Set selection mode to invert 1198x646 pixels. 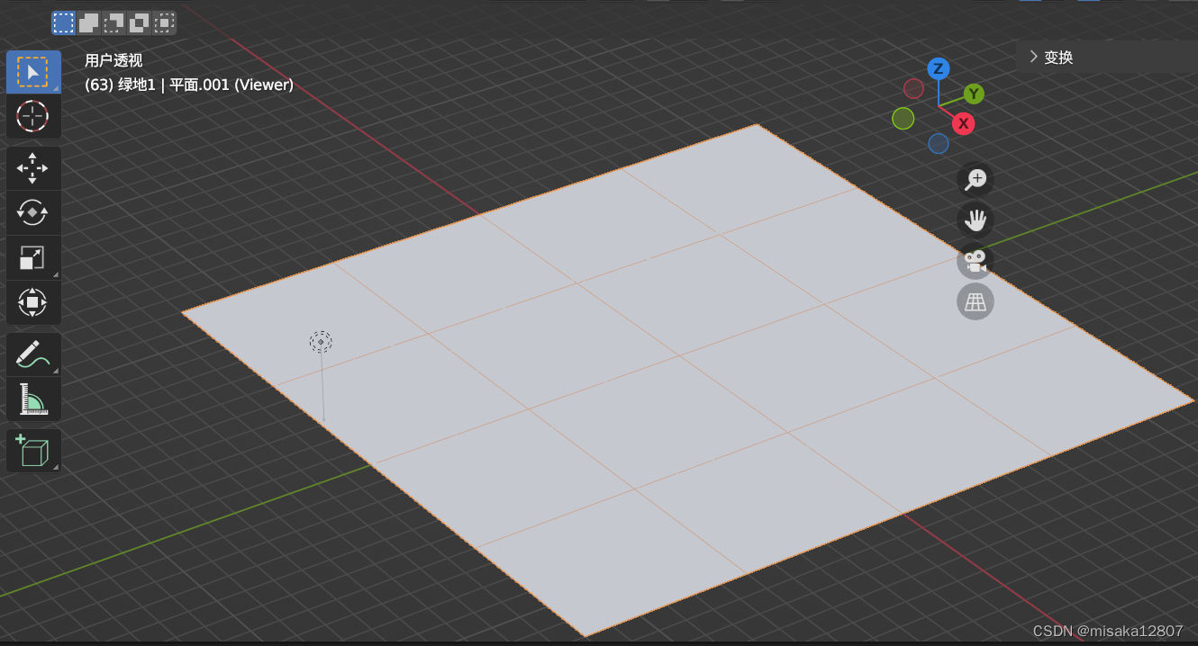(x=139, y=22)
